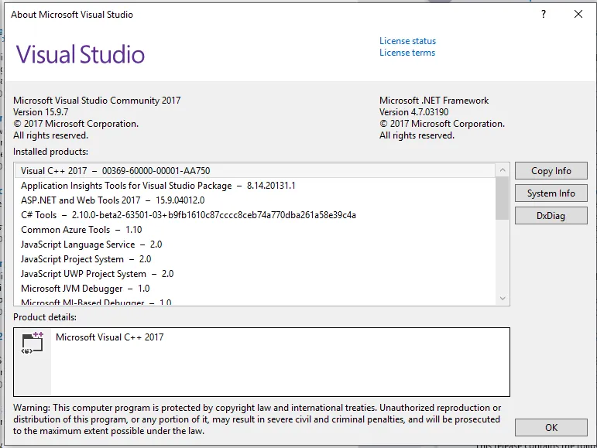
Task: Select the Visual C++ 2017 product row
Action: [255, 171]
